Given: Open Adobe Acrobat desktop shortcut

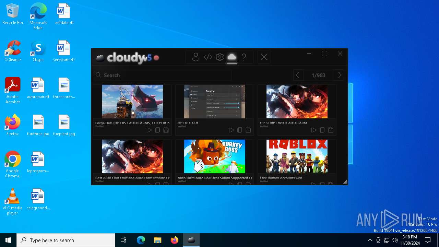Looking at the screenshot, I should [x=13, y=91].
